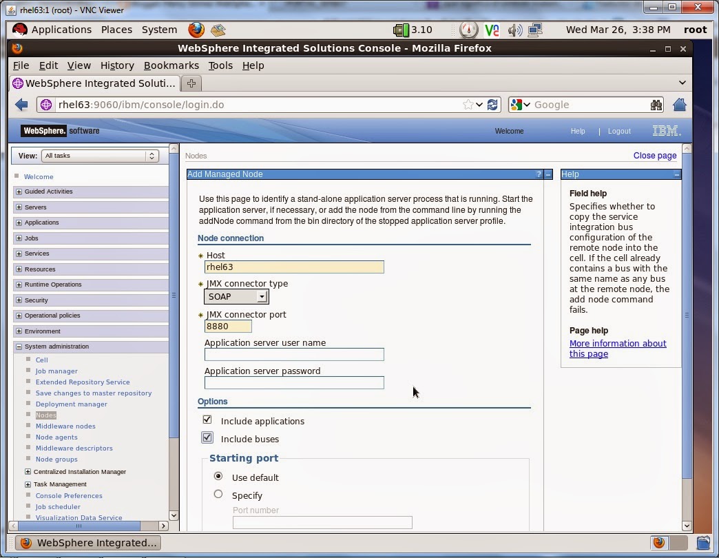
Task: Uncheck the Include applications checkbox
Action: tap(207, 419)
